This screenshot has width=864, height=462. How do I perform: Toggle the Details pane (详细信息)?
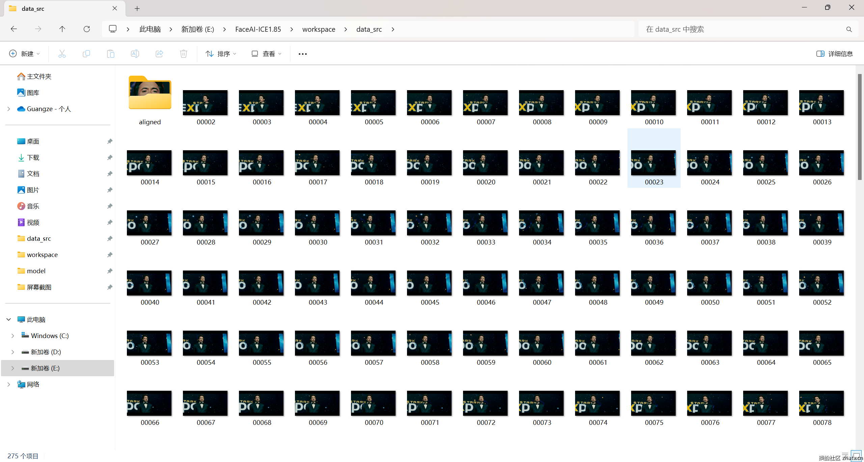835,54
